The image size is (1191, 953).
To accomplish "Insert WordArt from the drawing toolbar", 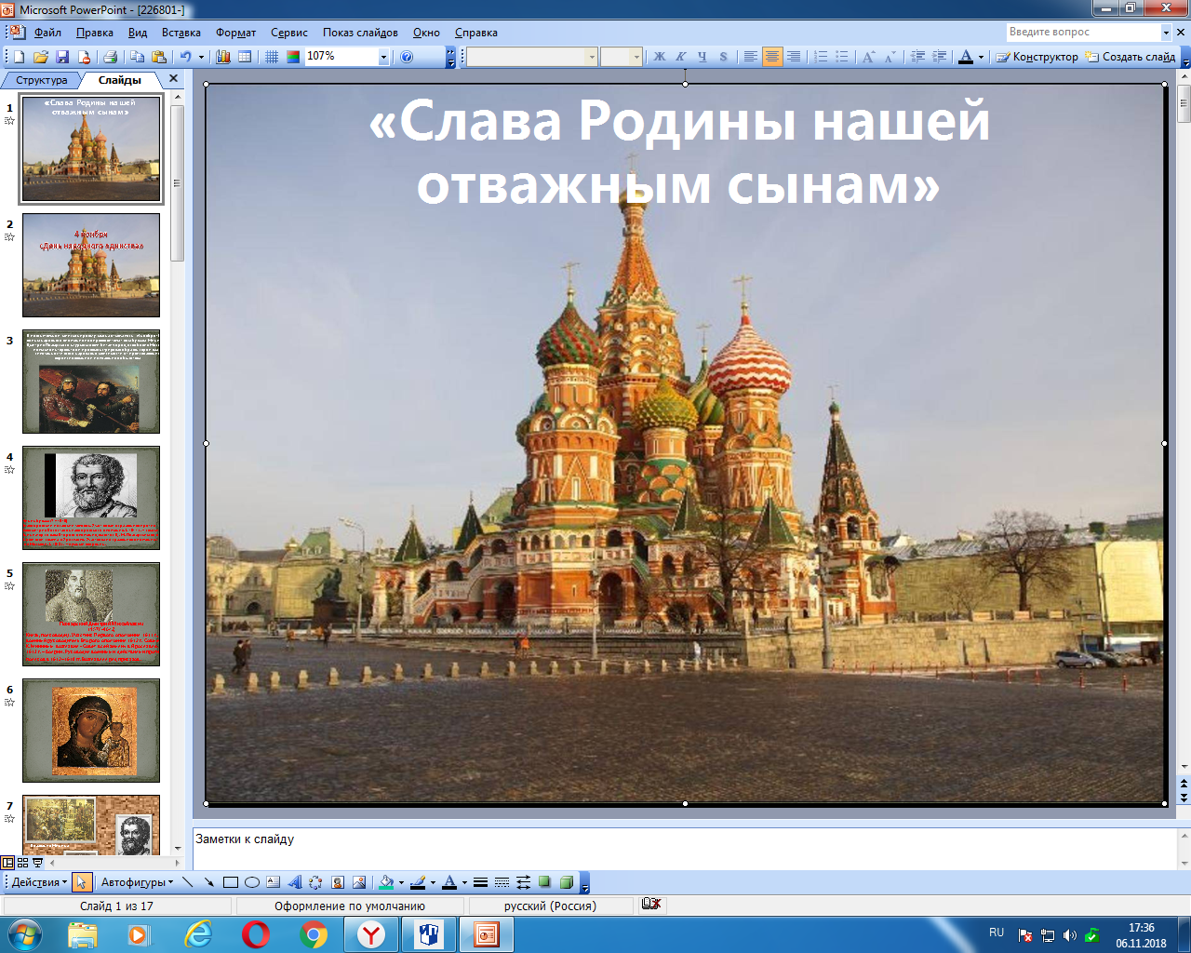I will [x=295, y=882].
